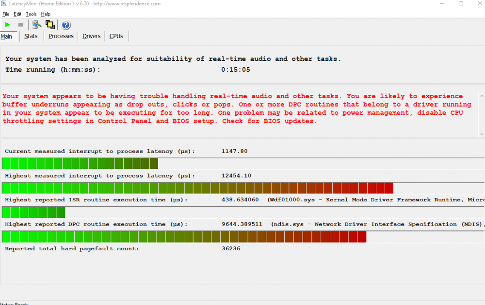Viewport: 485px width, 305px height.
Task: Click the red buffer underruns warning message
Action: click(x=237, y=108)
